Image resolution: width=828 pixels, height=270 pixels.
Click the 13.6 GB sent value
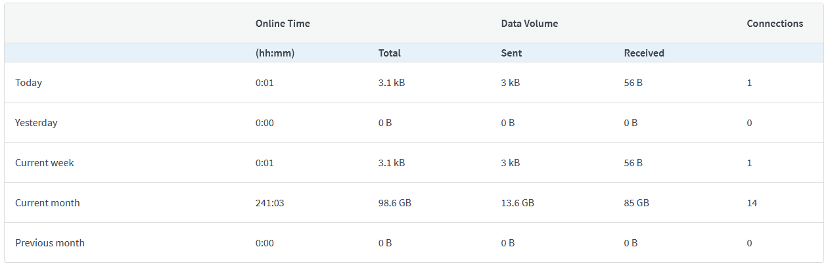pos(517,203)
